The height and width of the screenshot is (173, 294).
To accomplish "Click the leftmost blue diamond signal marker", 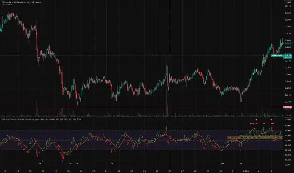I will (42, 161).
